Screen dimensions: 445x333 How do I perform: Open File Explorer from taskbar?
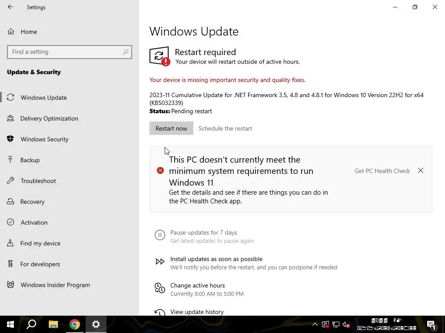(x=53, y=324)
